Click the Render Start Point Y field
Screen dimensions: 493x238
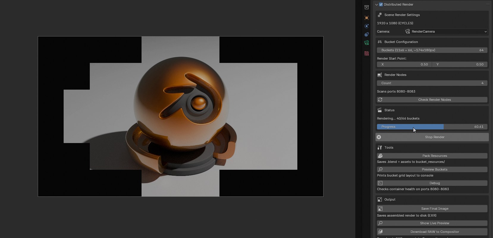[460, 64]
